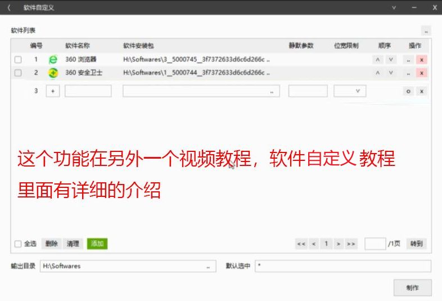Click the 制作 button

point(412,287)
